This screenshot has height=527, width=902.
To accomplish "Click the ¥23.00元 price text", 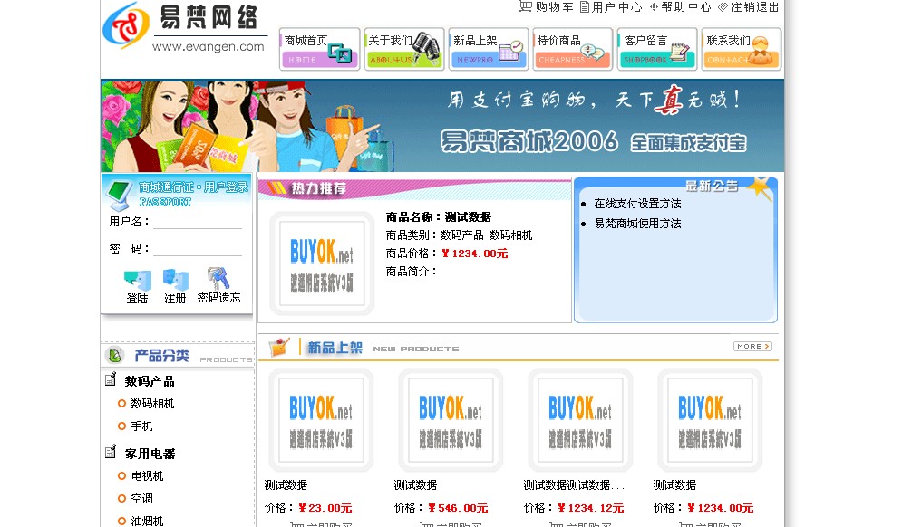I will tap(325, 508).
